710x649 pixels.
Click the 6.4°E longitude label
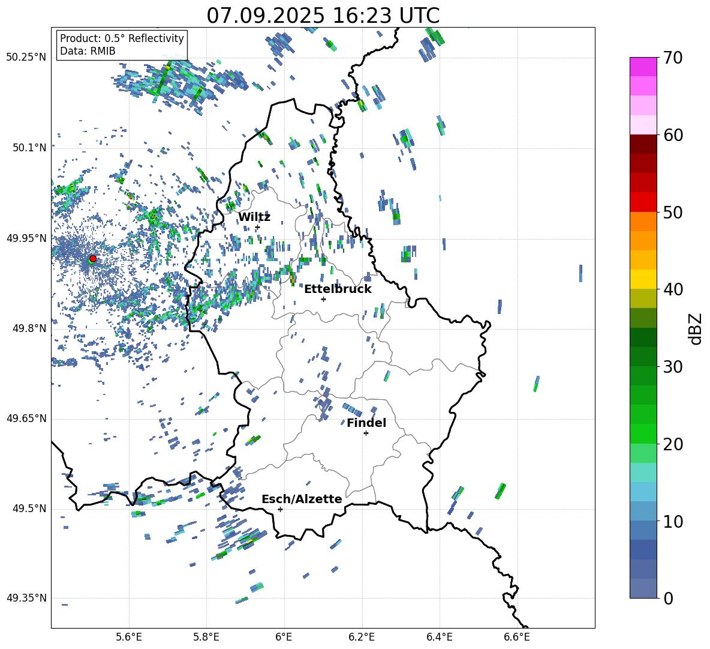(x=439, y=637)
